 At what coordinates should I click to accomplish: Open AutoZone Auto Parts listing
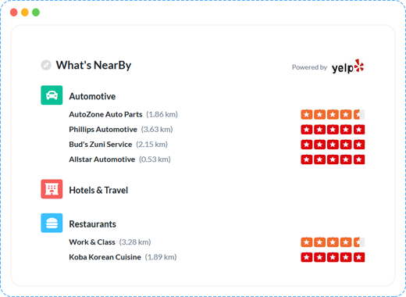tap(105, 114)
